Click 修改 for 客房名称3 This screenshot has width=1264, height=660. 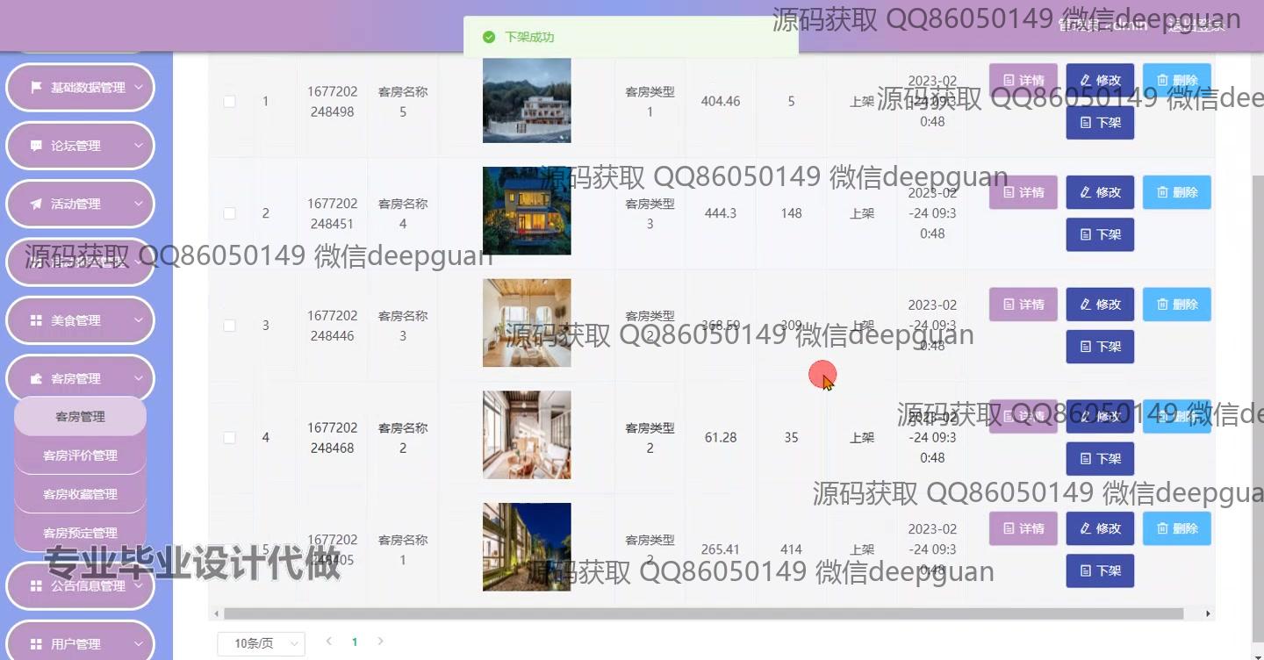[1100, 305]
